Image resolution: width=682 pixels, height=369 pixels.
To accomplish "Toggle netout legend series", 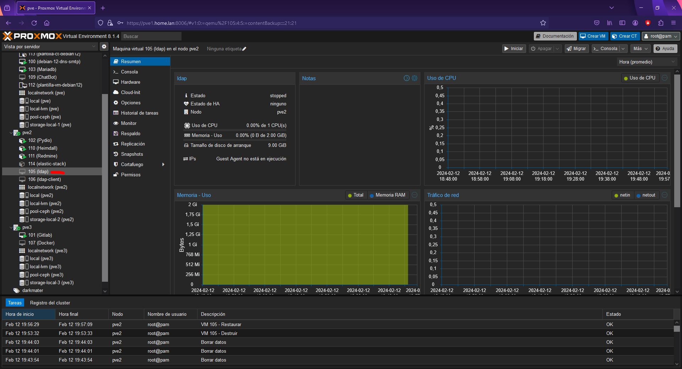I will [646, 195].
